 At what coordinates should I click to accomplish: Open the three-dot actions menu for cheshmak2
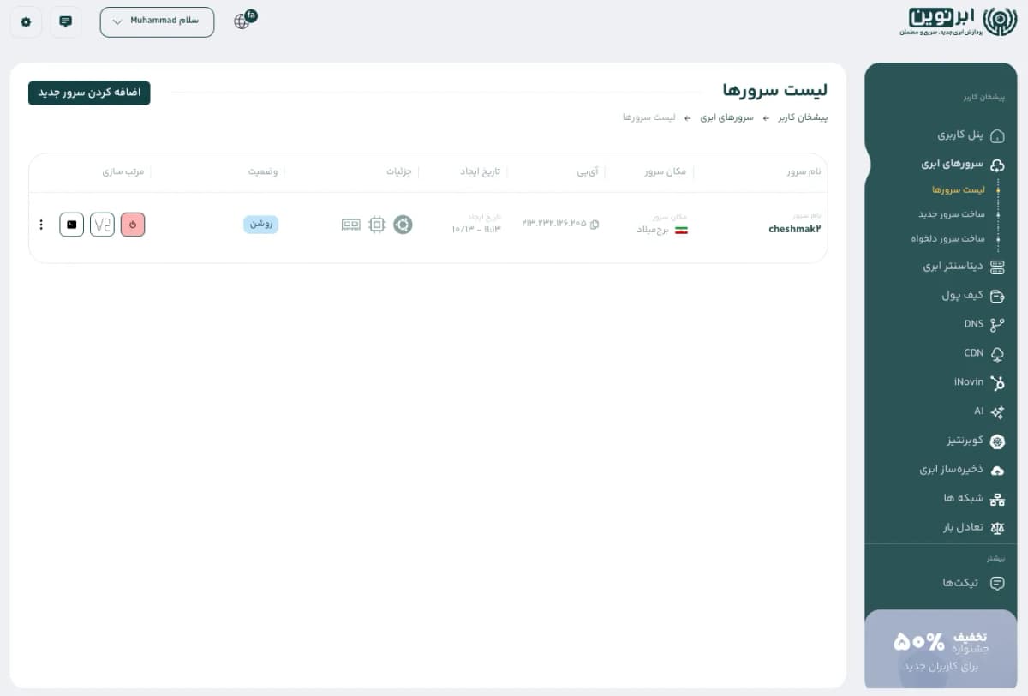(x=41, y=225)
